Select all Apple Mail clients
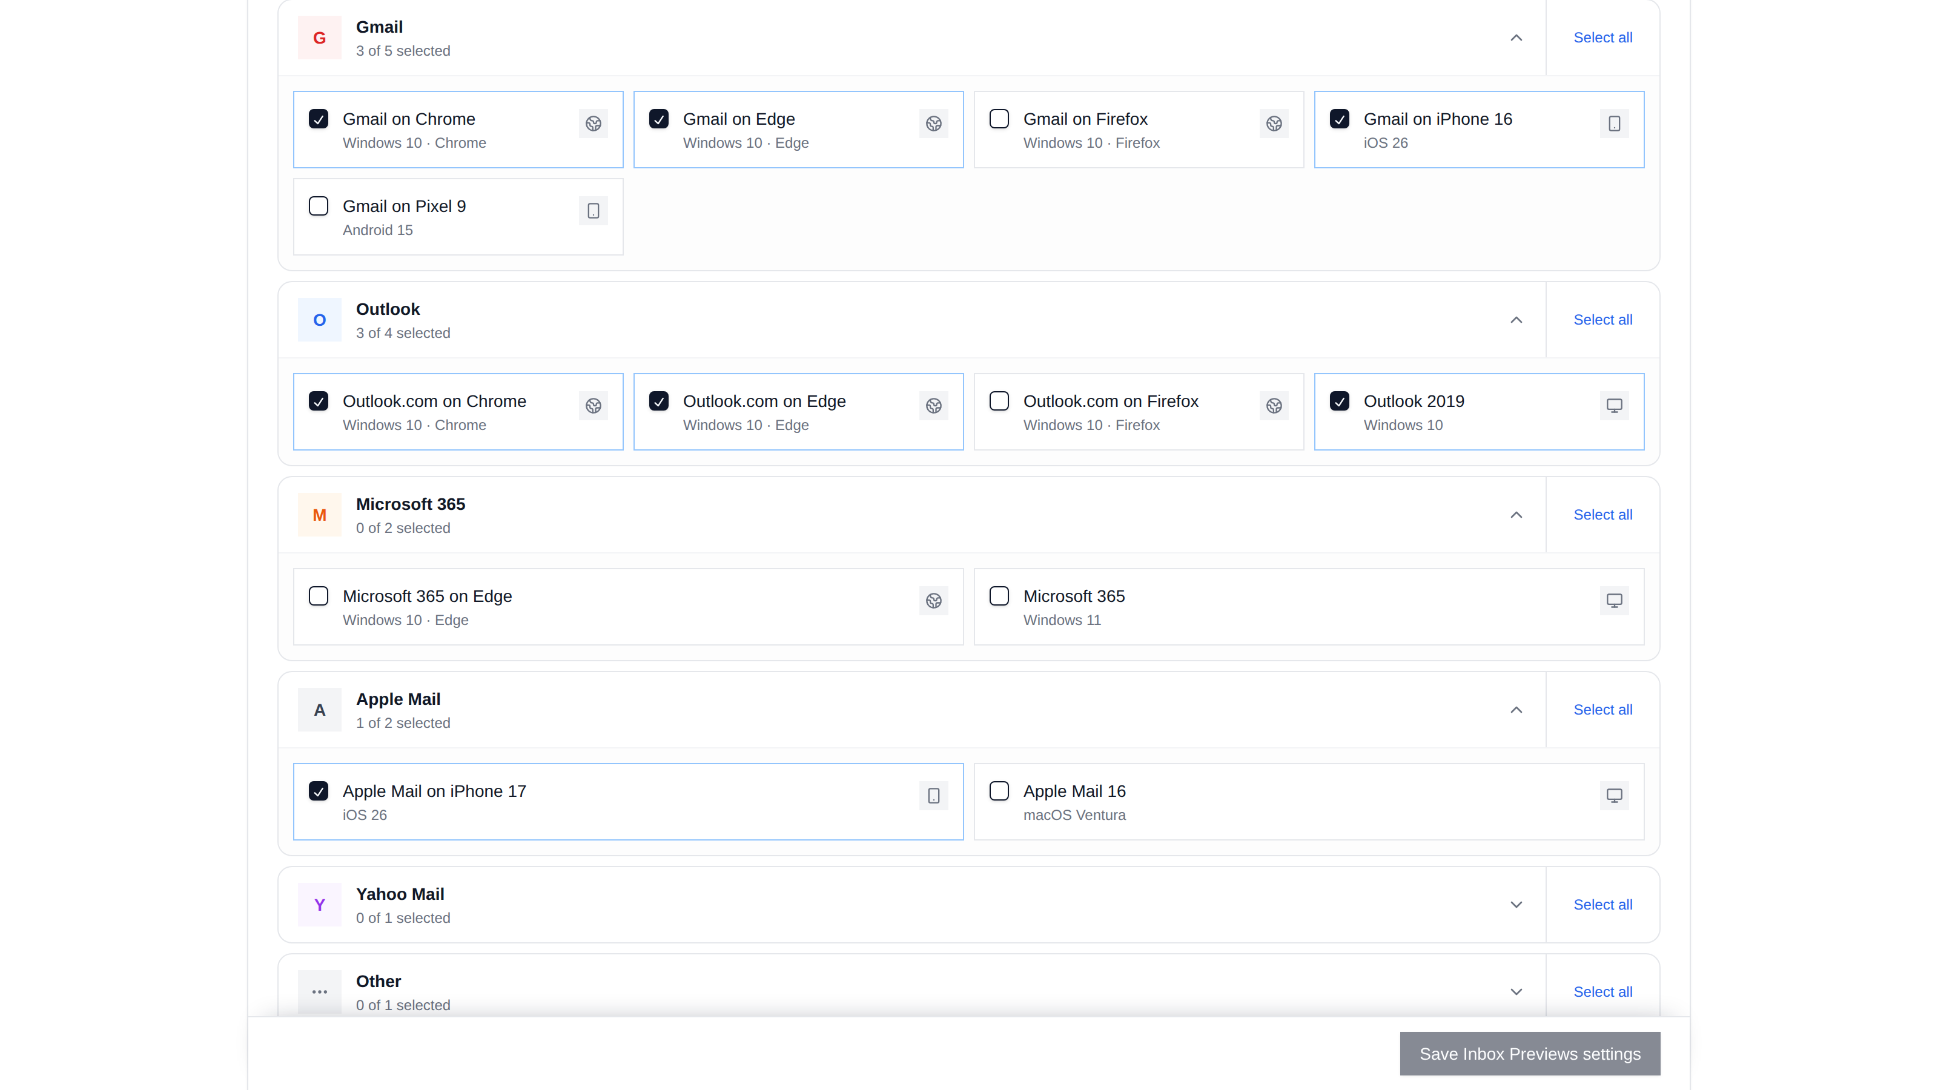This screenshot has width=1938, height=1090. (x=1602, y=709)
